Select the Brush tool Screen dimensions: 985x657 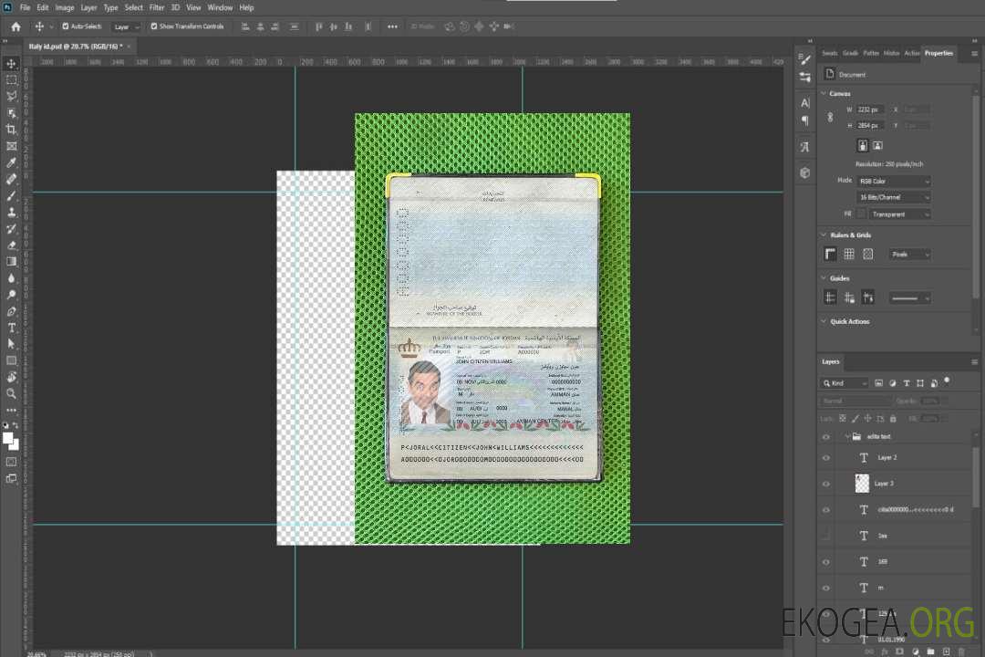click(x=11, y=195)
